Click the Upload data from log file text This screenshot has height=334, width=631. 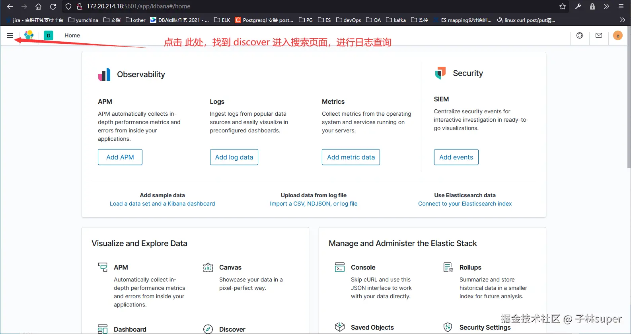click(314, 195)
